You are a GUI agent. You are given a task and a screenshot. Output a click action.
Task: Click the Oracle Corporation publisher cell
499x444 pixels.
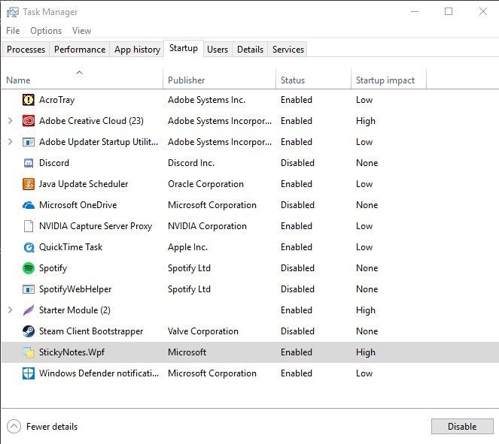[x=205, y=184]
